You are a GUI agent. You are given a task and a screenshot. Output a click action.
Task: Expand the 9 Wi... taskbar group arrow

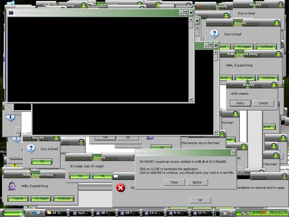pos(188,213)
